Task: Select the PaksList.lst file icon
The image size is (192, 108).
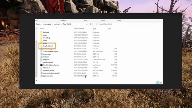Action: (x=41, y=67)
